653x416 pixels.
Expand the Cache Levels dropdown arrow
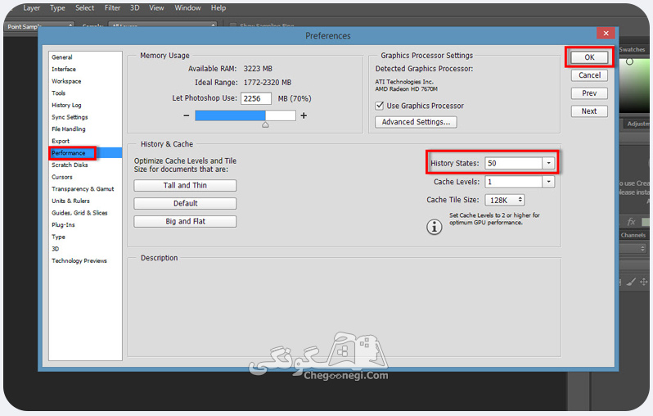[548, 181]
